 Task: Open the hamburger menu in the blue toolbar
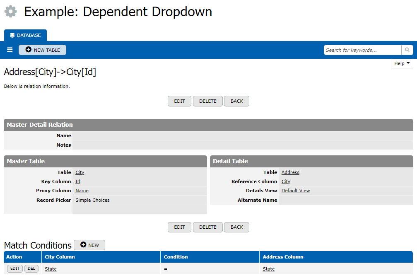tap(10, 50)
